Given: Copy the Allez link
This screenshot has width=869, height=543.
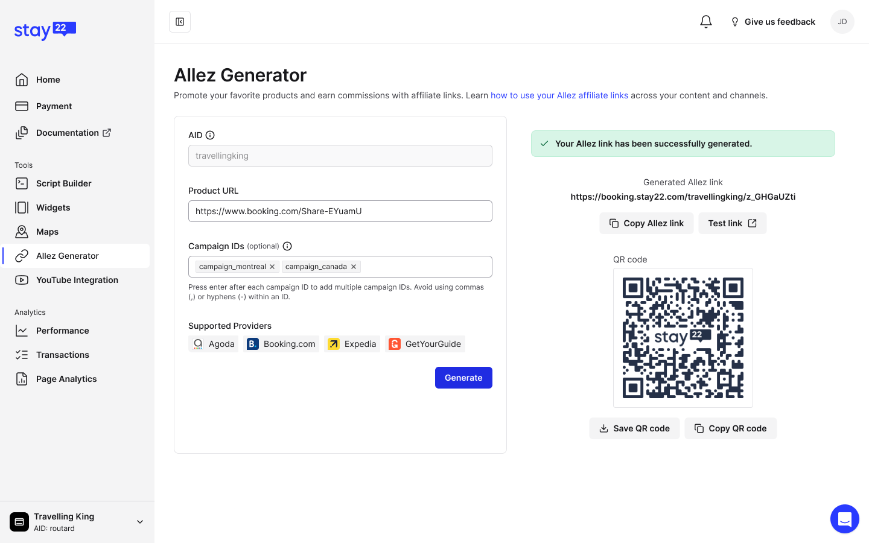Looking at the screenshot, I should [x=646, y=223].
